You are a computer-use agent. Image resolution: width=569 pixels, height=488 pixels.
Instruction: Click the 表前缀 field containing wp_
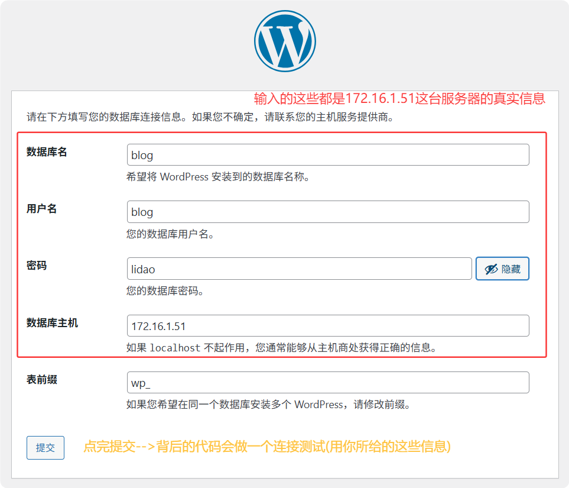(328, 383)
